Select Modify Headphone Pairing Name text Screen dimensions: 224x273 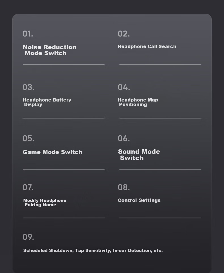coord(45,202)
